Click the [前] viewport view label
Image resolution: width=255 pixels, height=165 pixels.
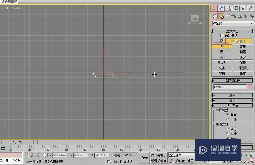(7, 8)
